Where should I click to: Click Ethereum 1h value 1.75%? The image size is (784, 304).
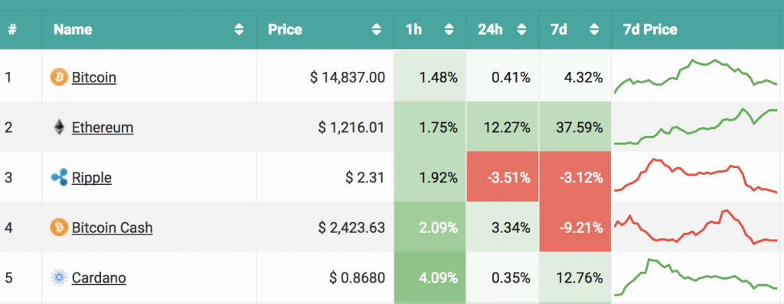pos(438,128)
